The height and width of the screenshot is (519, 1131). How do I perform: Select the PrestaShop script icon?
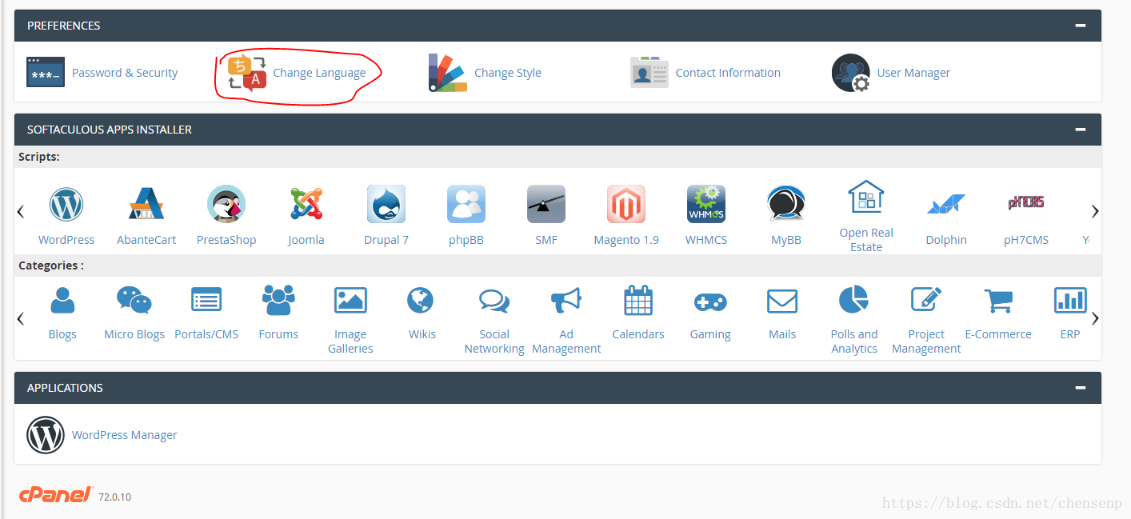[x=226, y=205]
